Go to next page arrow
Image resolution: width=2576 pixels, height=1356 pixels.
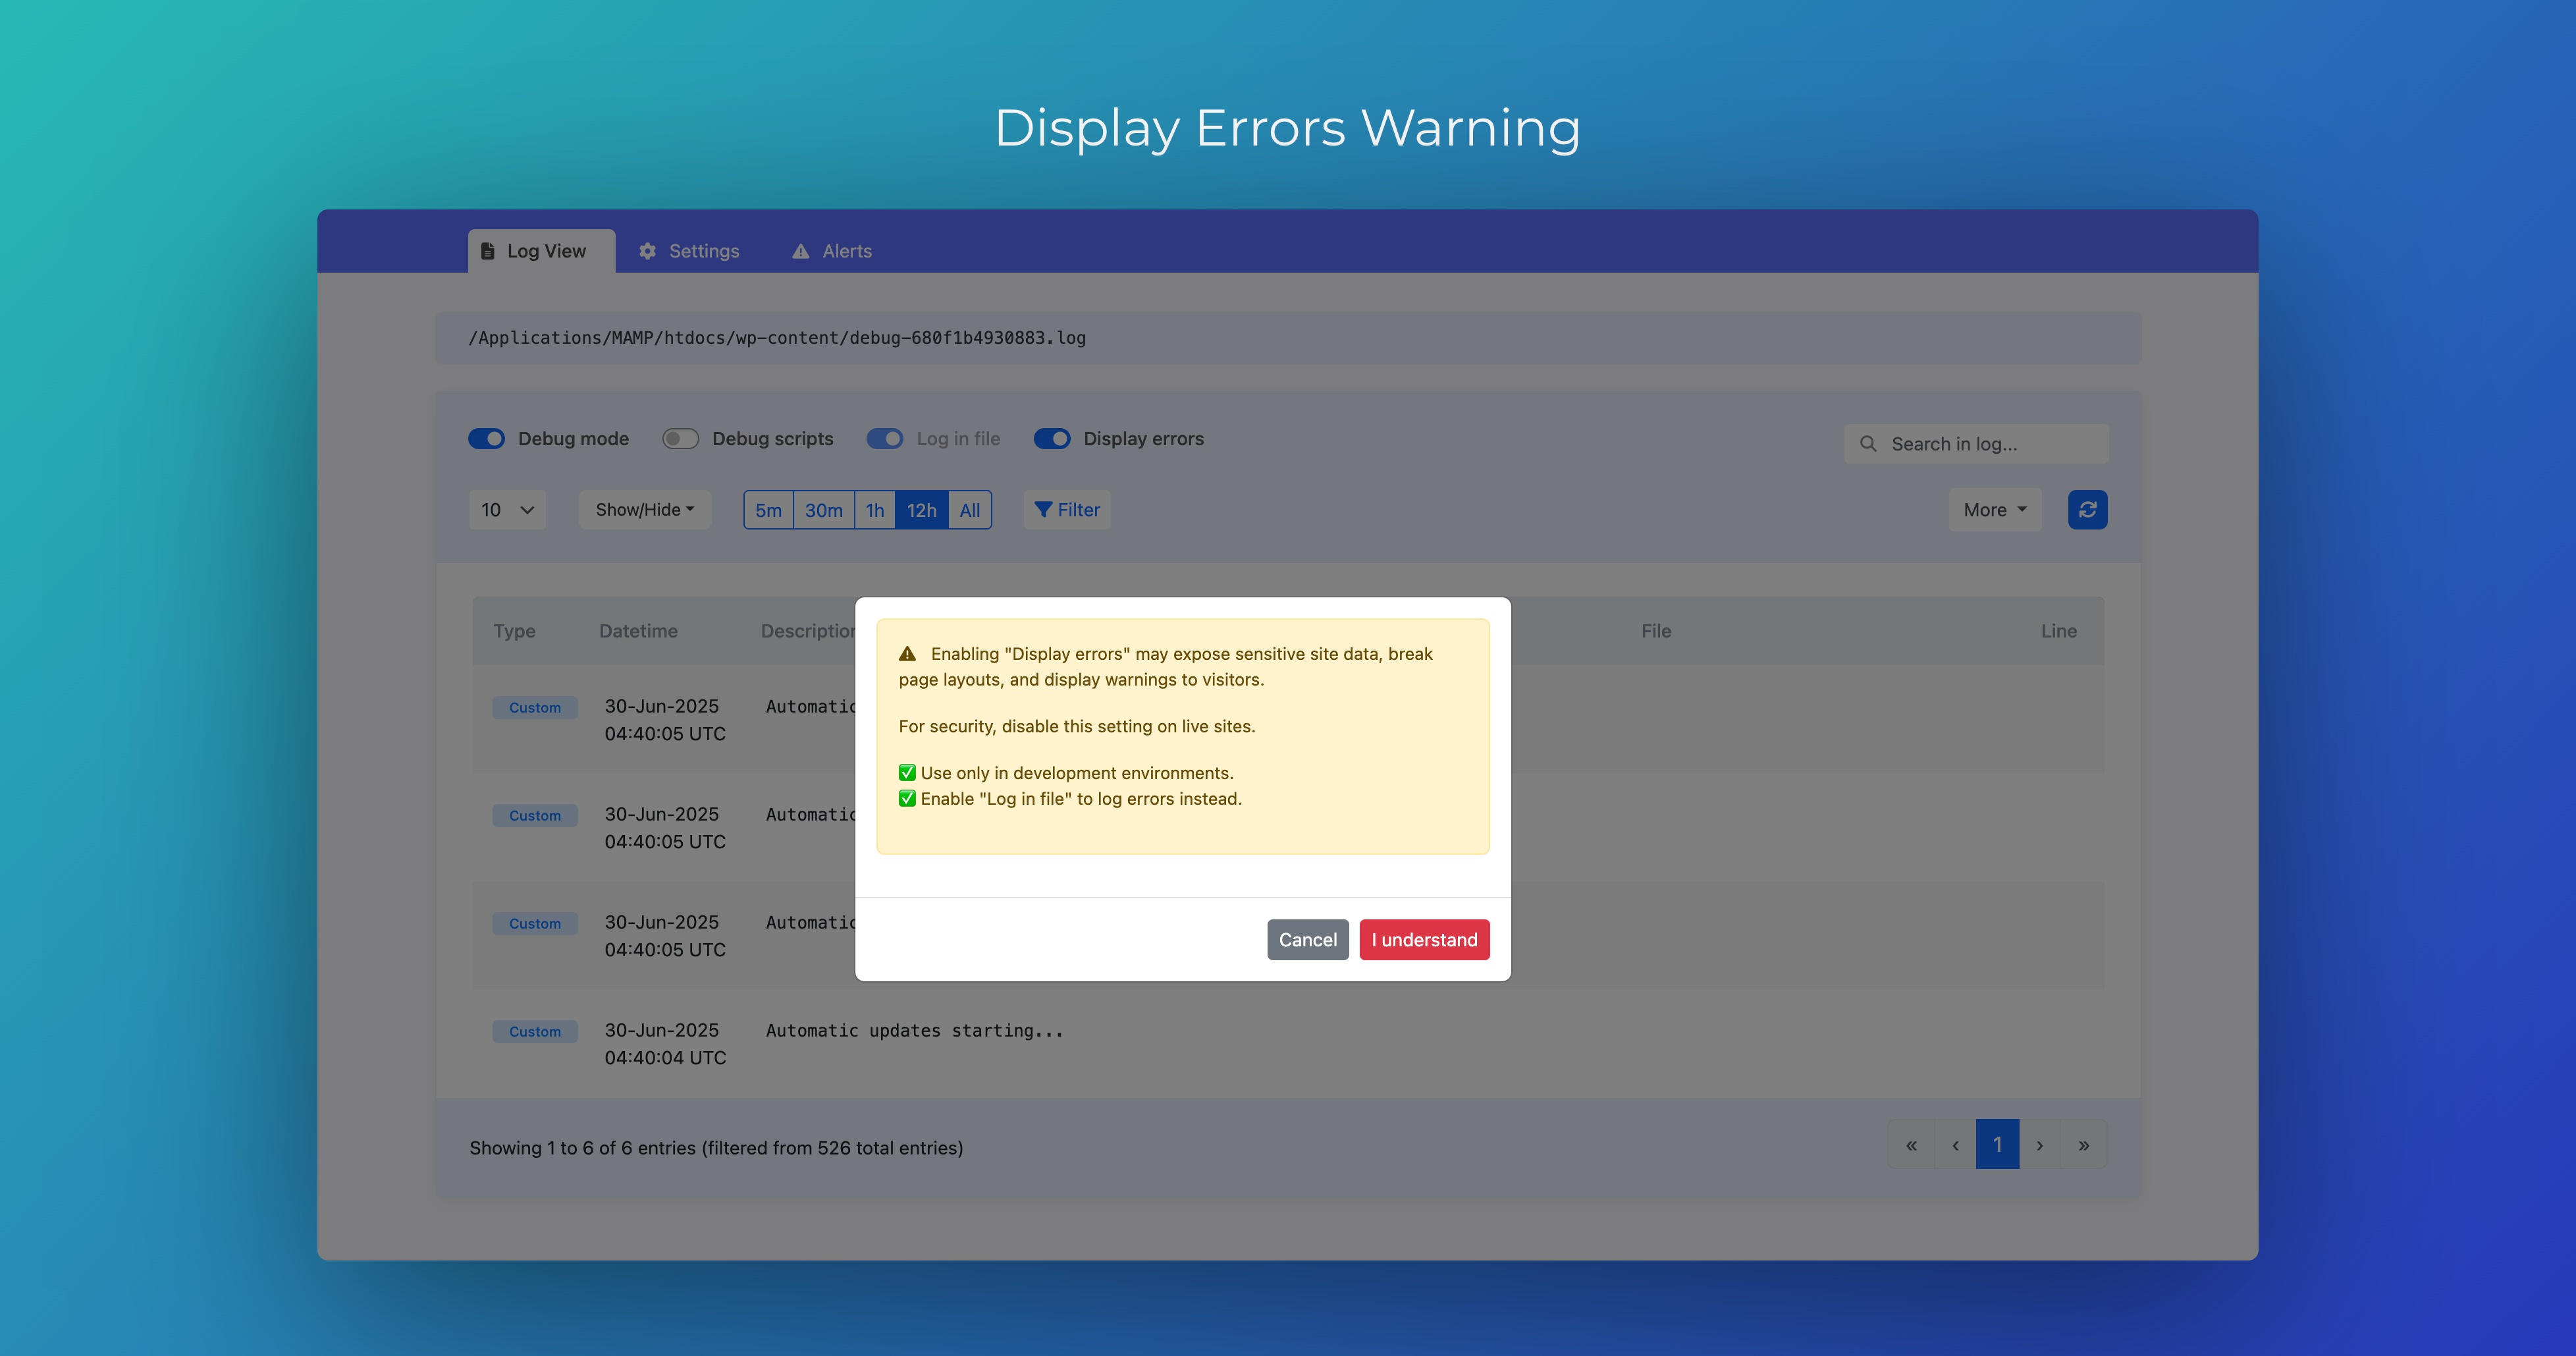coord(2040,1144)
